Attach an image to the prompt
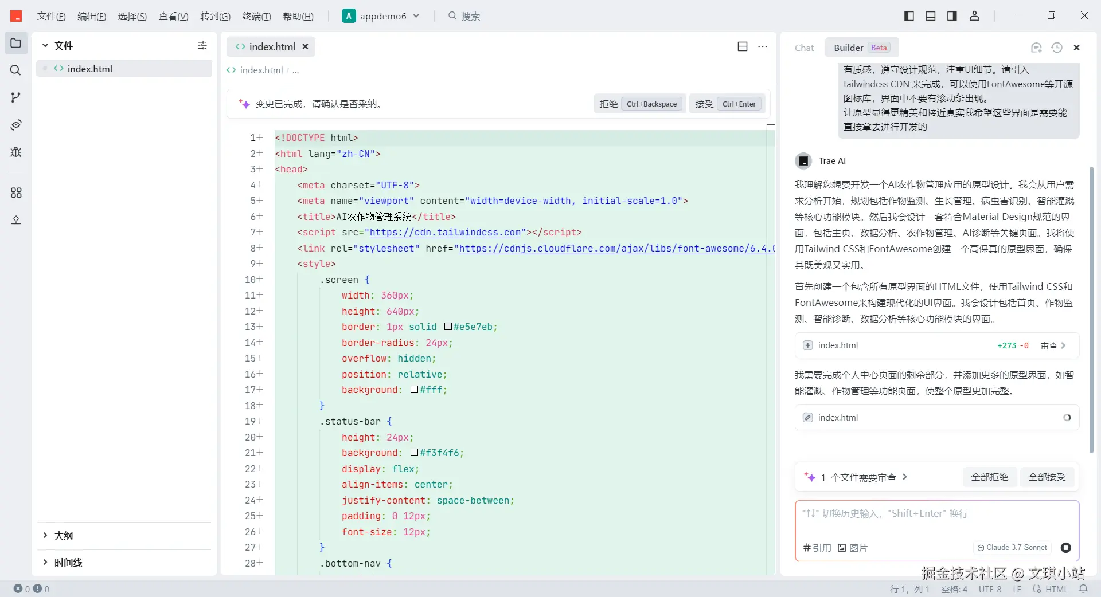The width and height of the screenshot is (1101, 597). [853, 548]
